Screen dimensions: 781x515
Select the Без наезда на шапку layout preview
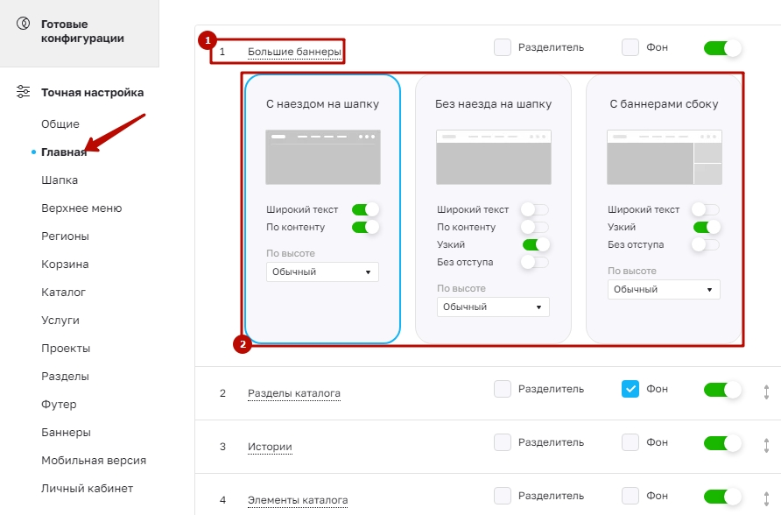(x=494, y=157)
